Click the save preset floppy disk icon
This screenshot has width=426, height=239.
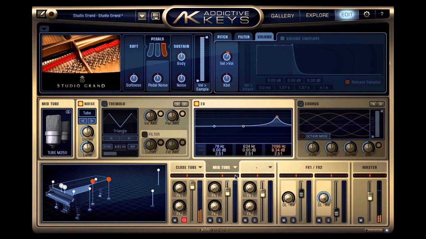coord(155,16)
